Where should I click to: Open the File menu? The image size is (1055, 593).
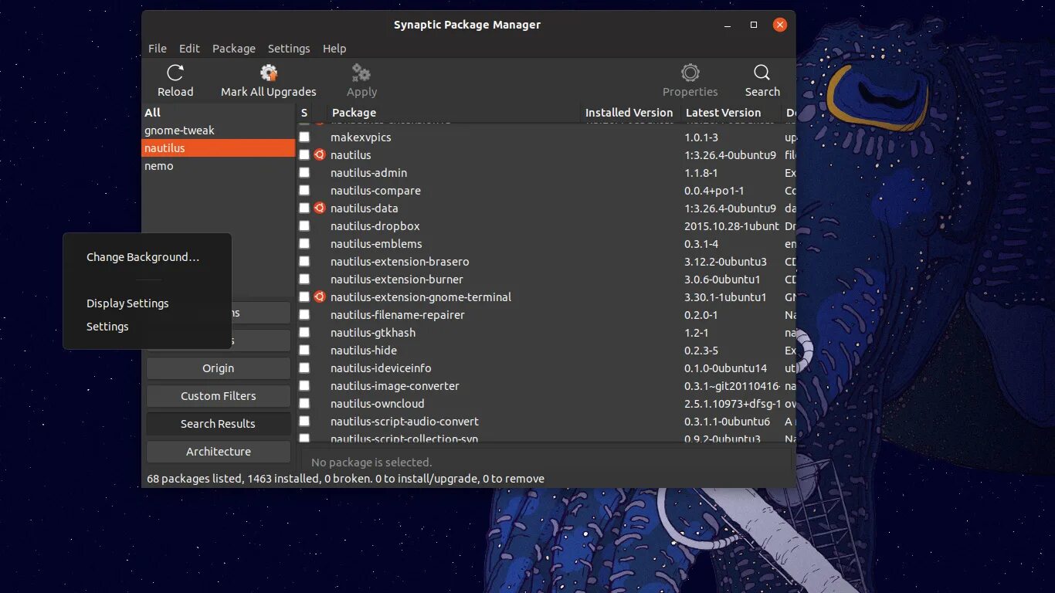[158, 49]
